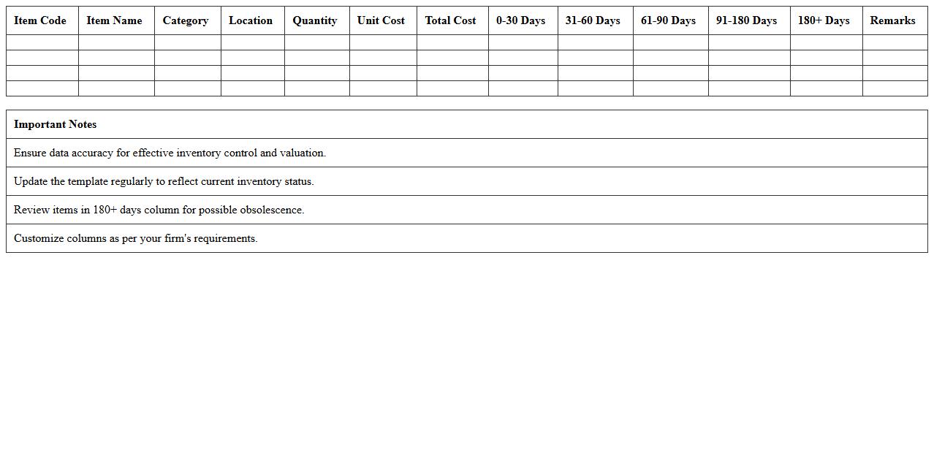Select the 91-180 Days column header
The width and height of the screenshot is (934, 475).
click(x=746, y=20)
